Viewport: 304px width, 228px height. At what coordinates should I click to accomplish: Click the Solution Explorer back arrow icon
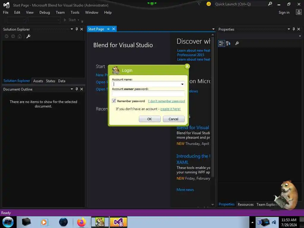pyautogui.click(x=7, y=36)
